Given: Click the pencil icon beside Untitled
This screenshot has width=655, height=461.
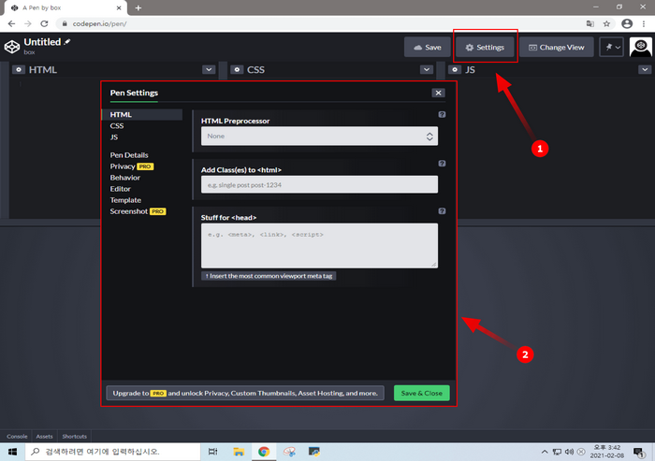Looking at the screenshot, I should click(67, 42).
